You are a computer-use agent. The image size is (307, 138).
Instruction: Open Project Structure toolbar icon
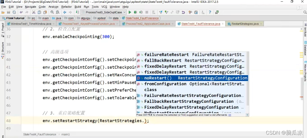coord(196,12)
